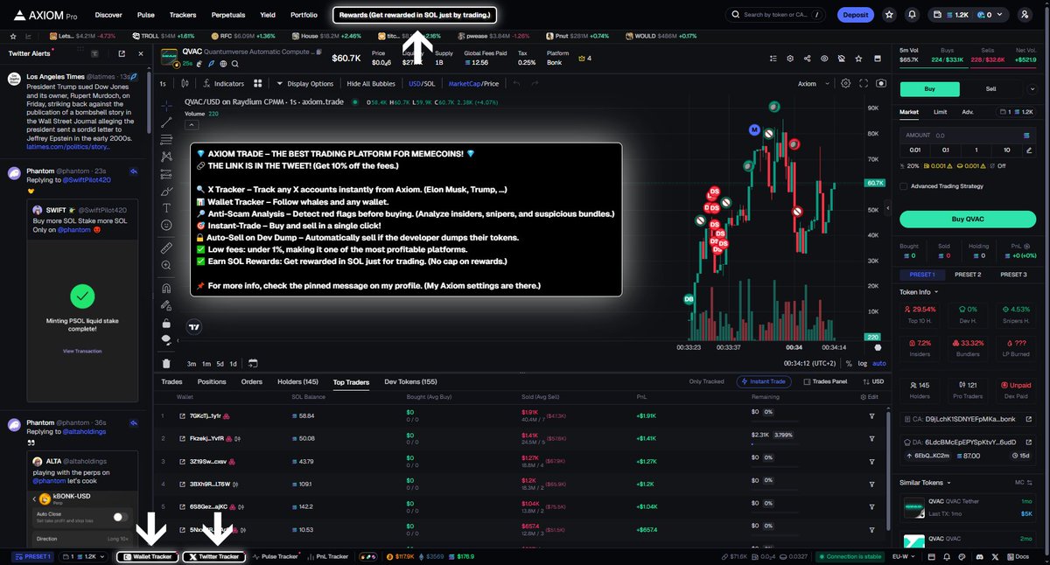Screen dimensions: 1050x565
Task: Enable Advanced Trading Strategy checkbox
Action: click(904, 185)
